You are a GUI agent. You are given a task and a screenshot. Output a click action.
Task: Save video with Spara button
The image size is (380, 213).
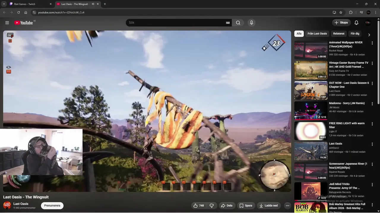[x=246, y=206]
